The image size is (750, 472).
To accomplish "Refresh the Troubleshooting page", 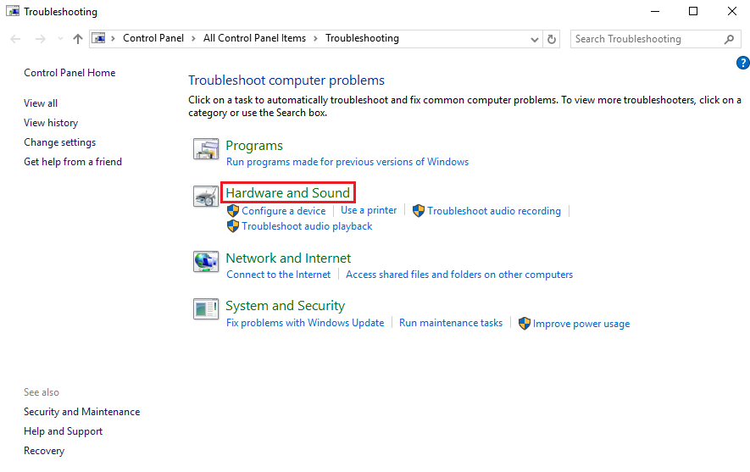I will pos(553,39).
